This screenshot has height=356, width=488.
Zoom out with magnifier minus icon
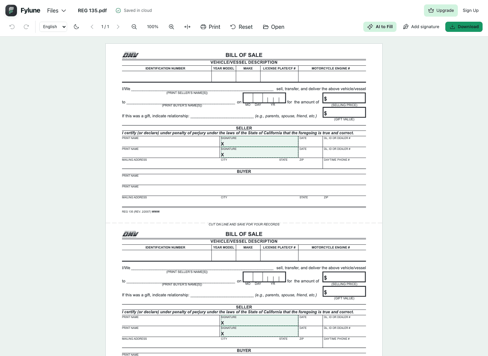click(x=134, y=27)
